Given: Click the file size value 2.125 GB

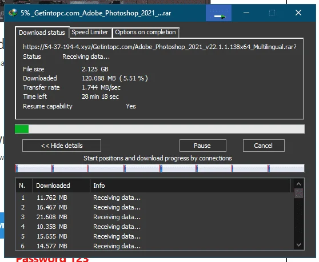Looking at the screenshot, I should coord(95,69).
